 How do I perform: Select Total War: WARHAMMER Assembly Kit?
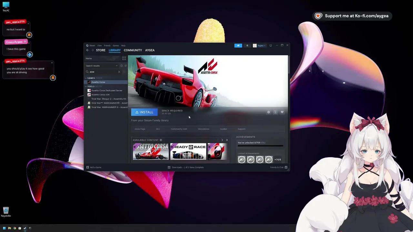tap(106, 103)
